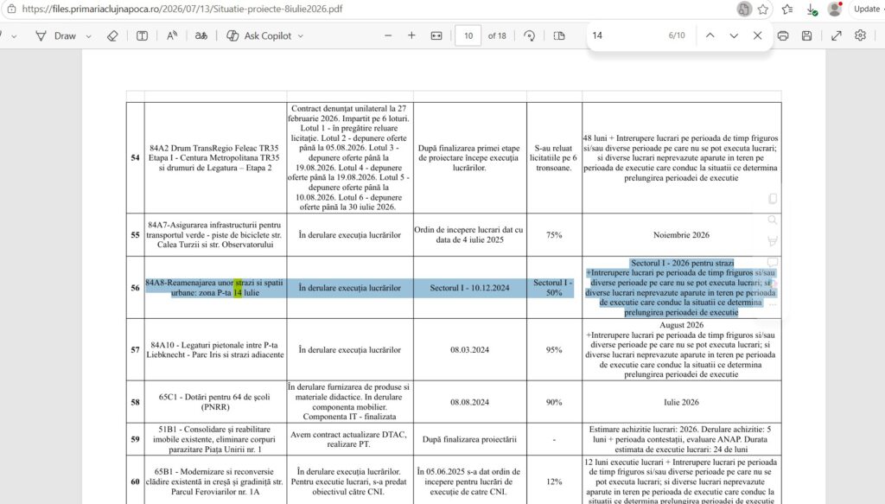This screenshot has width=885, height=504.
Task: Click the '75%' progress cell
Action: point(554,235)
